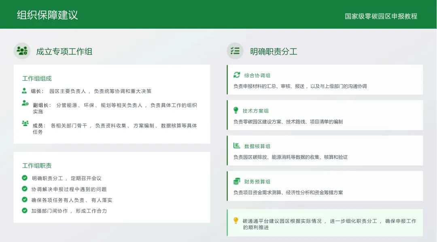The height and width of the screenshot is (242, 437).
Task: Click the person-gear icon next to 副组长
Action: 25,103
